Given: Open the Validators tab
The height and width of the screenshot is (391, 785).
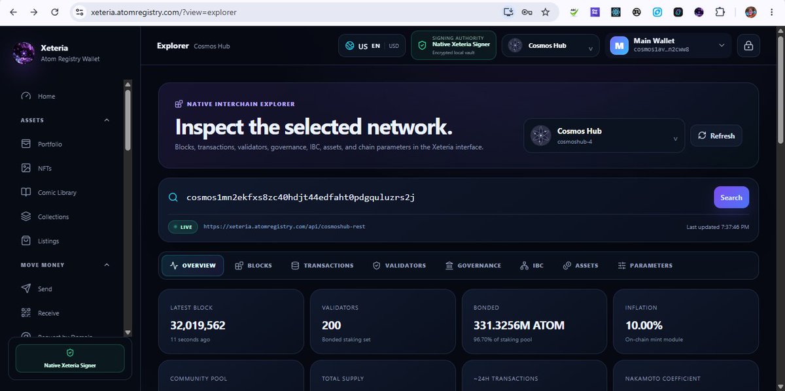Looking at the screenshot, I should point(399,265).
